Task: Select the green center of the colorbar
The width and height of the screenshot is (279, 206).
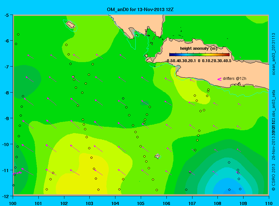Action: 199,55
